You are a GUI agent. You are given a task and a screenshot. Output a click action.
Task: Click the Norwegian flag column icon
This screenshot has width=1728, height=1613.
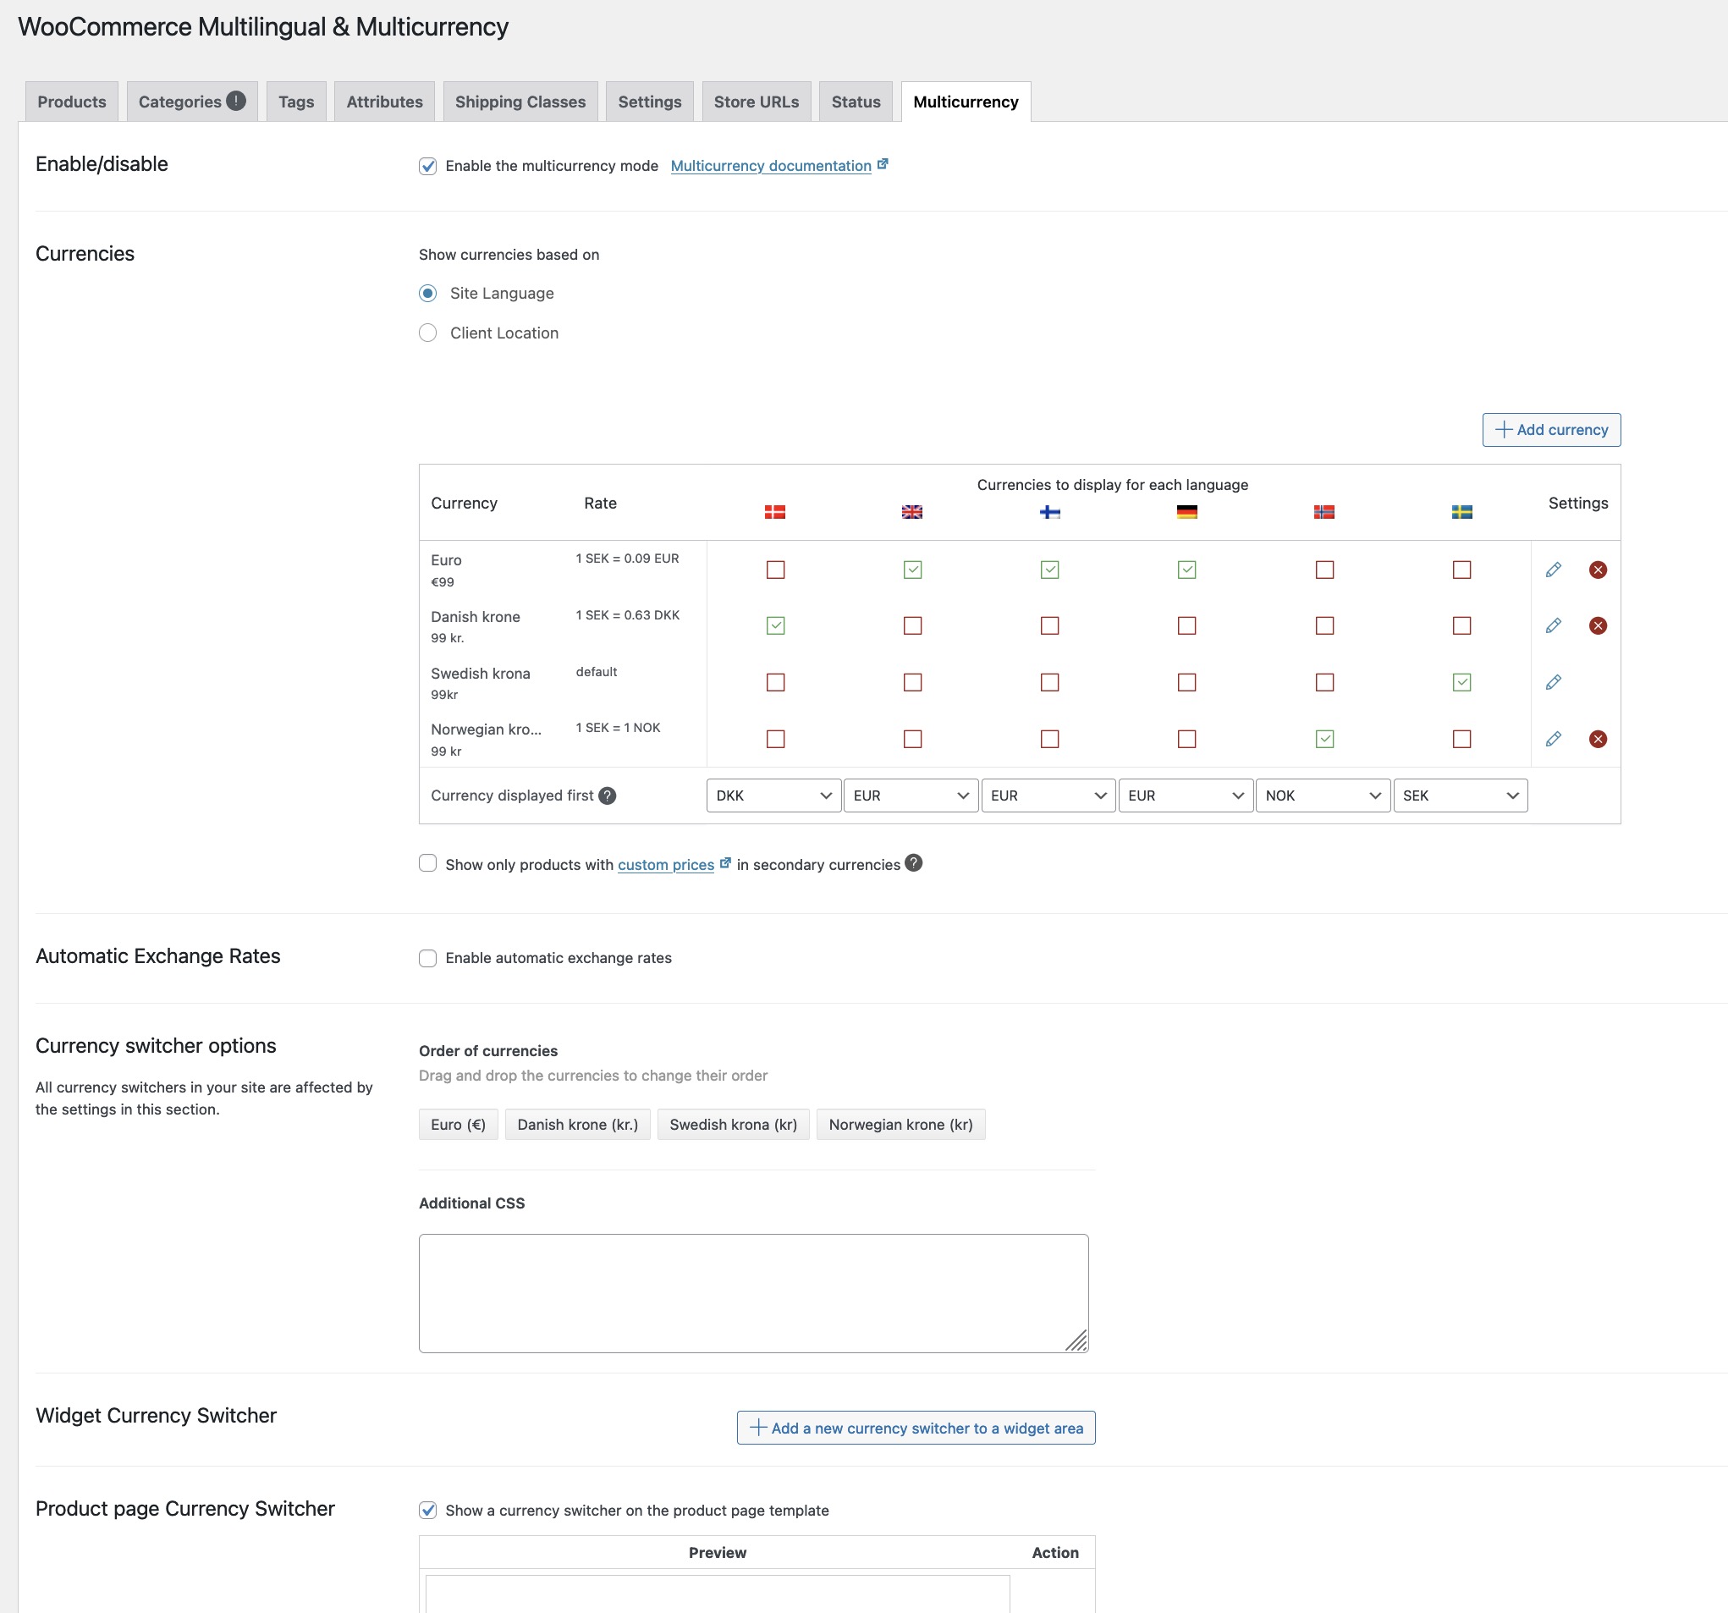[x=1324, y=512]
